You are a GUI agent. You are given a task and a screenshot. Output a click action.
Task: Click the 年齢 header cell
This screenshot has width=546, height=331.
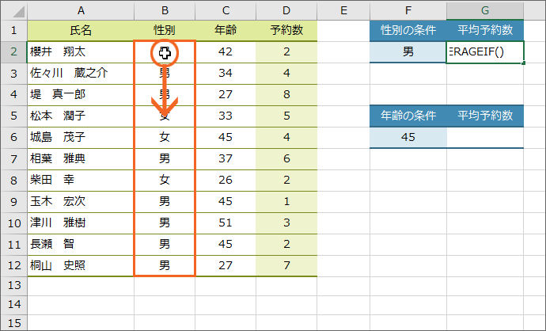click(x=226, y=31)
